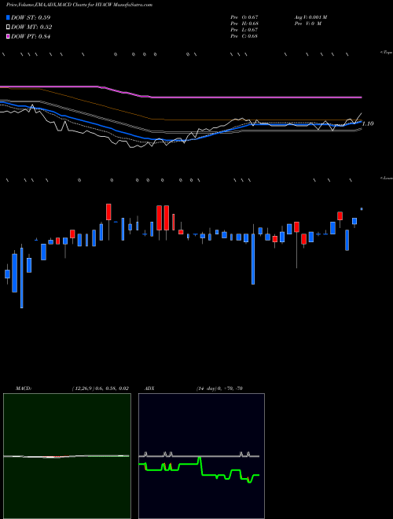Click the 'Pre H: 0.68' high value
The image size is (393, 519).
coord(244,24)
